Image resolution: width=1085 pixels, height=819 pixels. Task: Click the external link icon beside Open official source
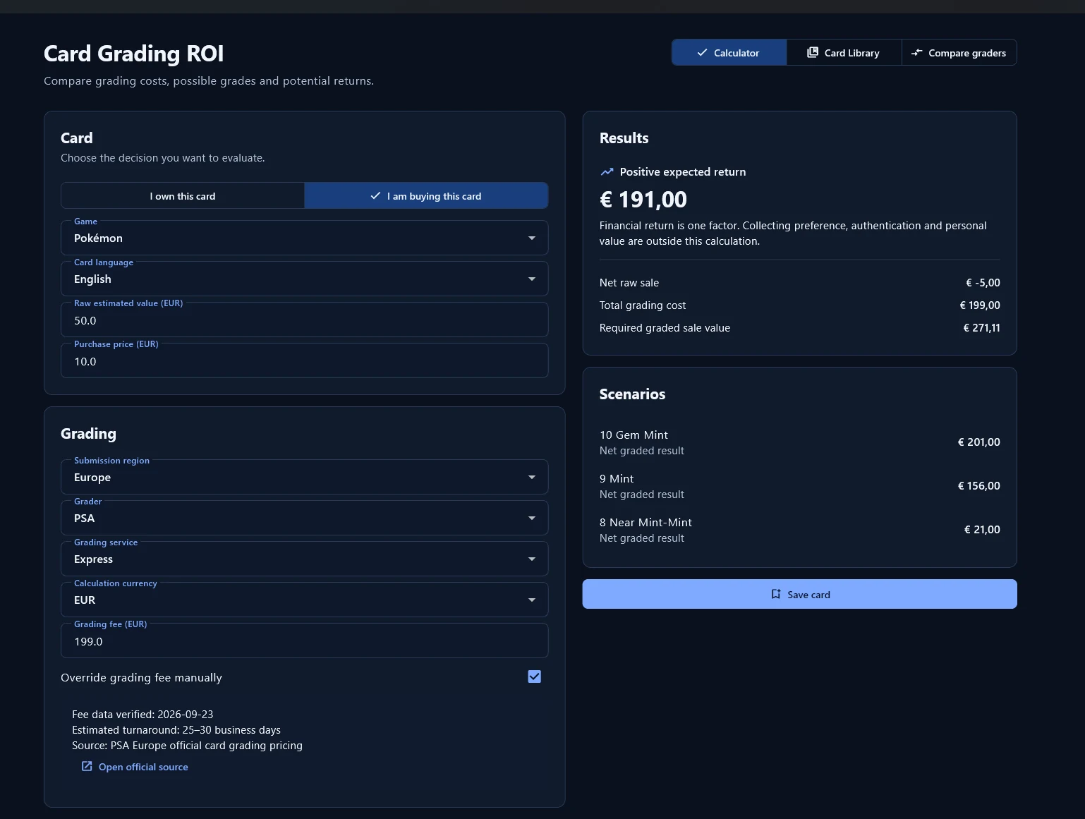point(87,766)
